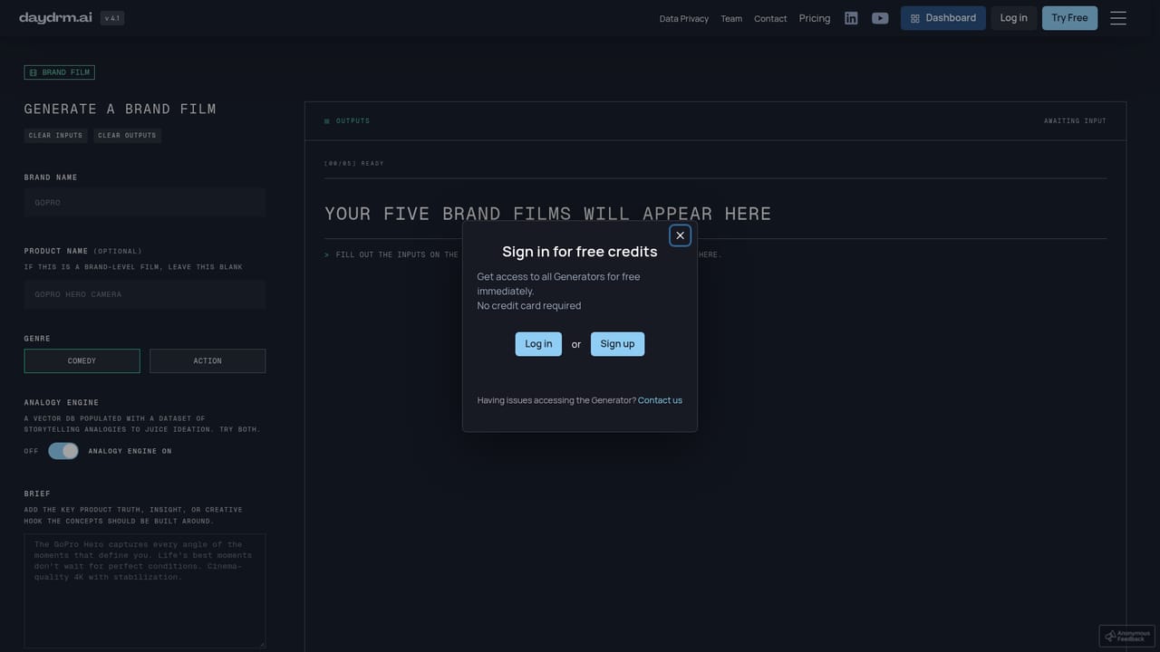
Task: Open the YouTube icon in header
Action: click(880, 18)
